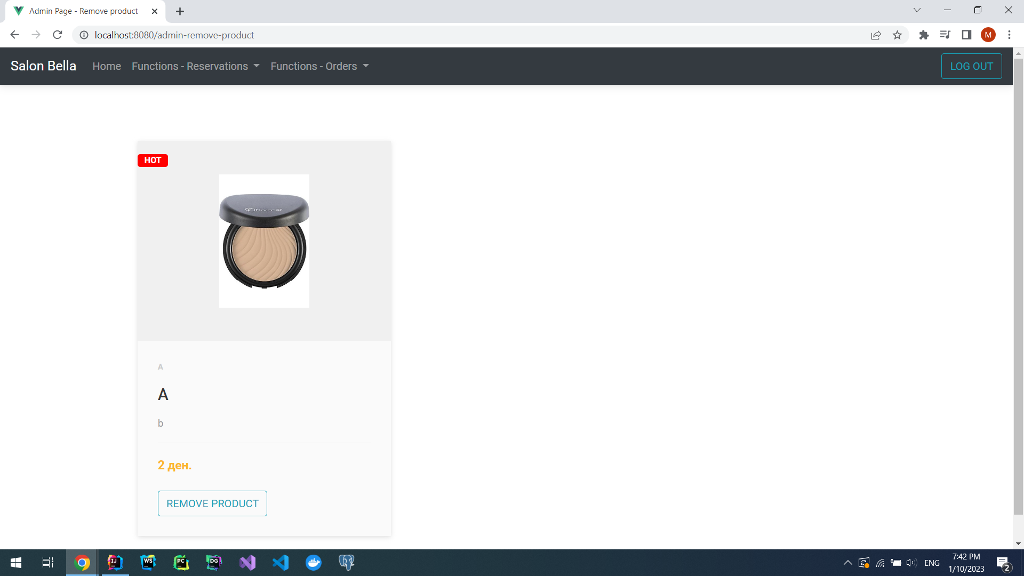
Task: Click the powder compact product image
Action: [x=264, y=241]
